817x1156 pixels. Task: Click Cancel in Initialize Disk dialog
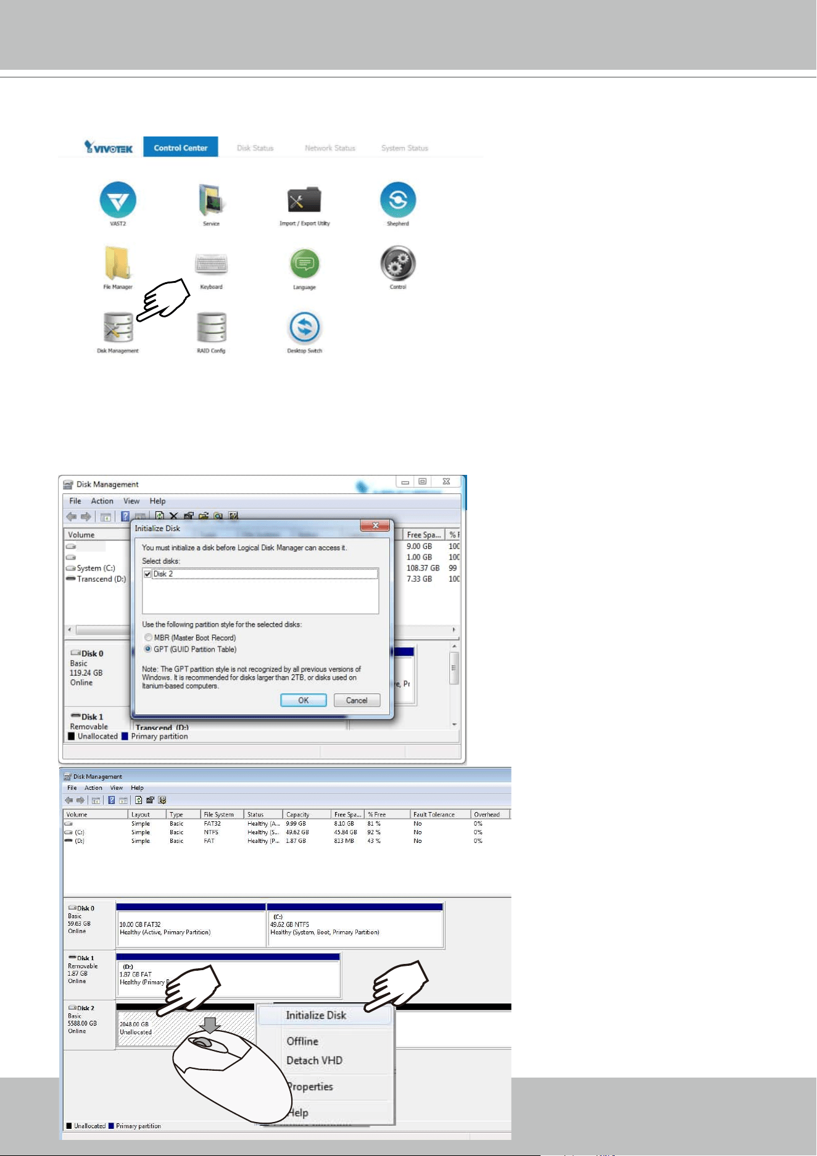357,700
